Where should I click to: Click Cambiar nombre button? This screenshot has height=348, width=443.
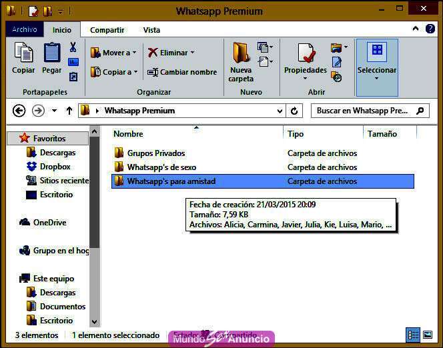point(182,72)
